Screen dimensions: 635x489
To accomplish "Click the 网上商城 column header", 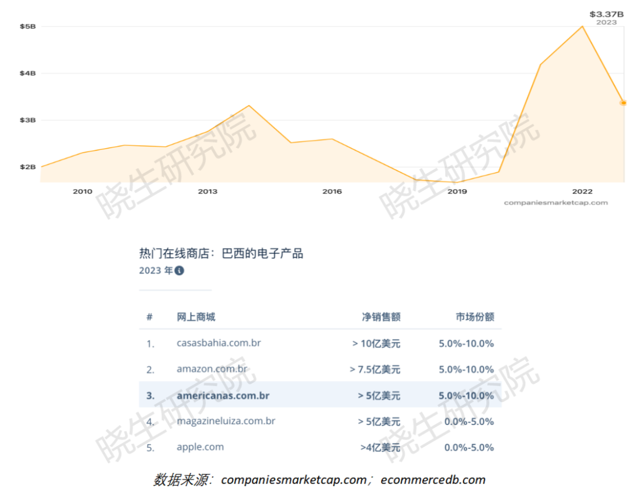I will tap(196, 317).
